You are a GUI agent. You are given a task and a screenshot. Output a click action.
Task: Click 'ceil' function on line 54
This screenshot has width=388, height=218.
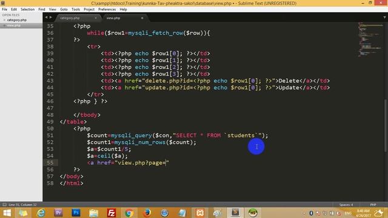tap(104, 156)
